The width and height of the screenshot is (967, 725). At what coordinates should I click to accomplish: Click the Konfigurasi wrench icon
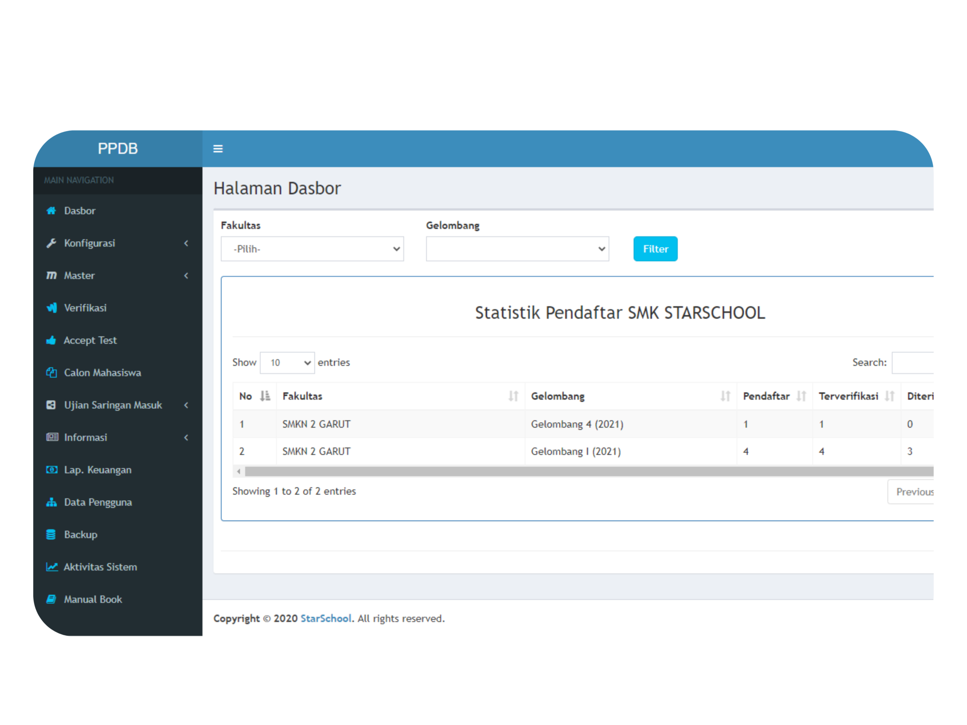[x=51, y=243]
